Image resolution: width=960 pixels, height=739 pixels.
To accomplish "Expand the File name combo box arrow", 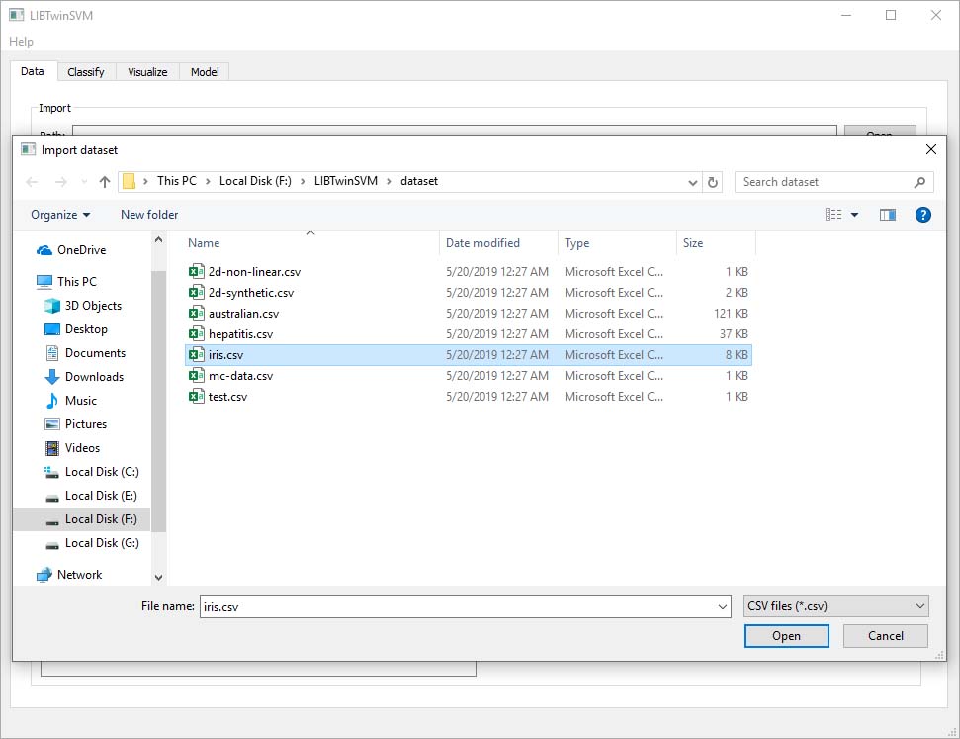I will click(x=723, y=606).
